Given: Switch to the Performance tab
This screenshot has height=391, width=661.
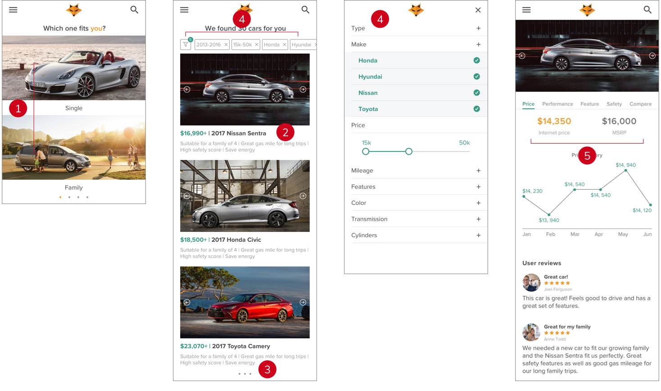Looking at the screenshot, I should pyautogui.click(x=557, y=104).
